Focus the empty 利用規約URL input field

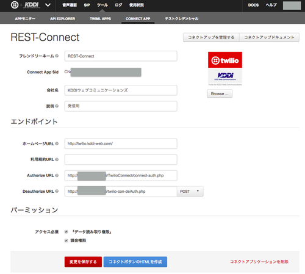click(x=121, y=159)
